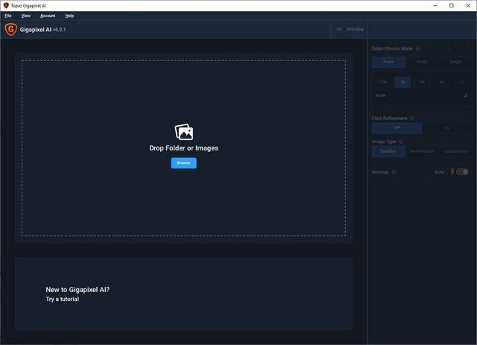Select Compressed image type
Image resolution: width=477 pixels, height=345 pixels.
tap(455, 151)
